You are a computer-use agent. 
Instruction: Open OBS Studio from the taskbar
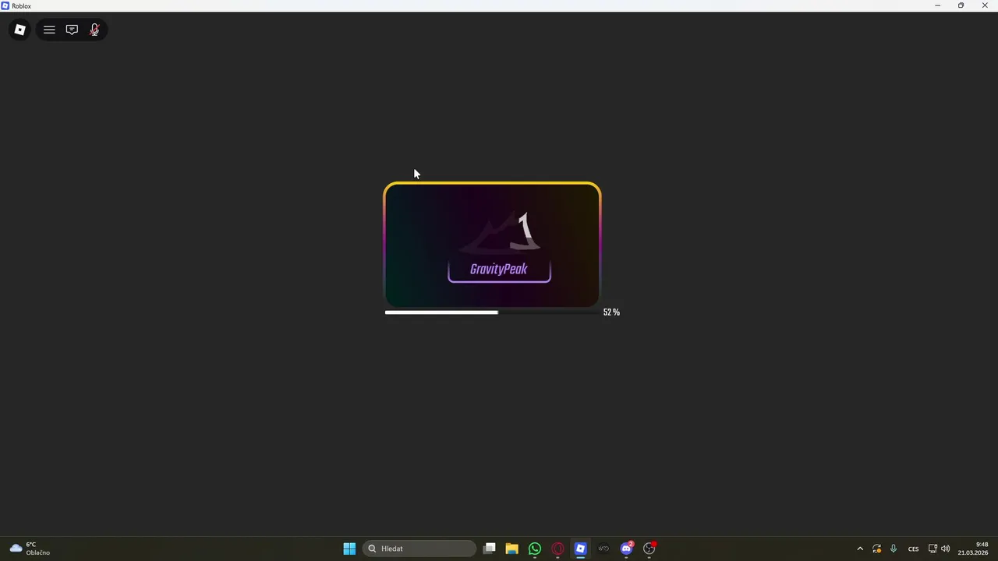pos(649,549)
